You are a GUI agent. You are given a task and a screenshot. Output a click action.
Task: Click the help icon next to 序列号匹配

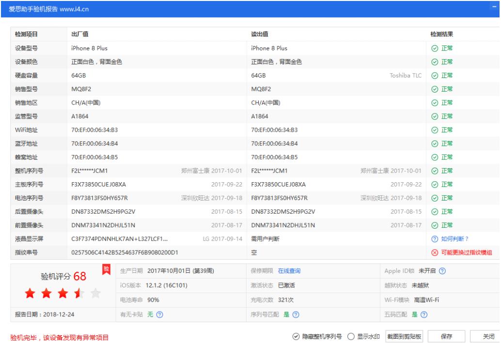click(296, 314)
